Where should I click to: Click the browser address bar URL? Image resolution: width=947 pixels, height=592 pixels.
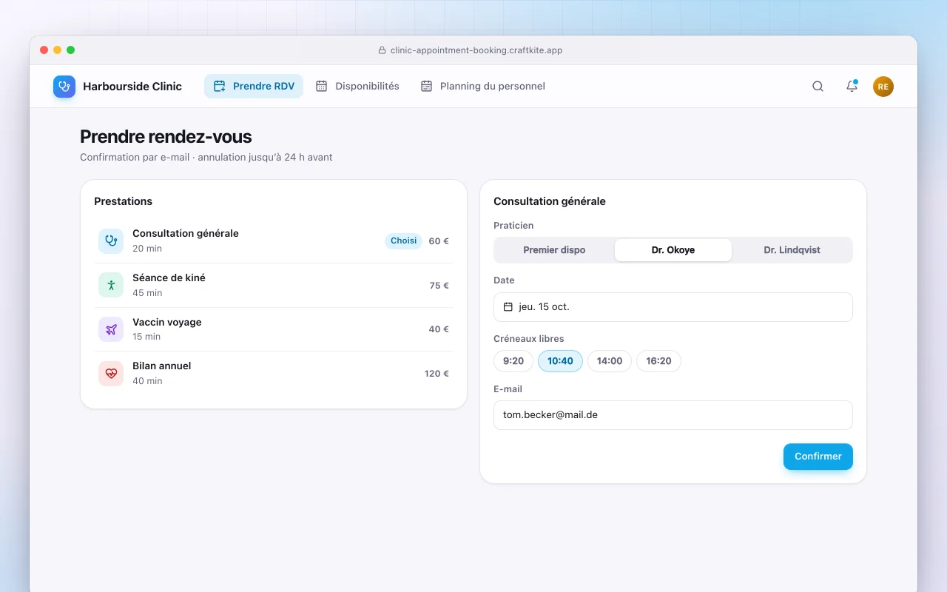476,50
